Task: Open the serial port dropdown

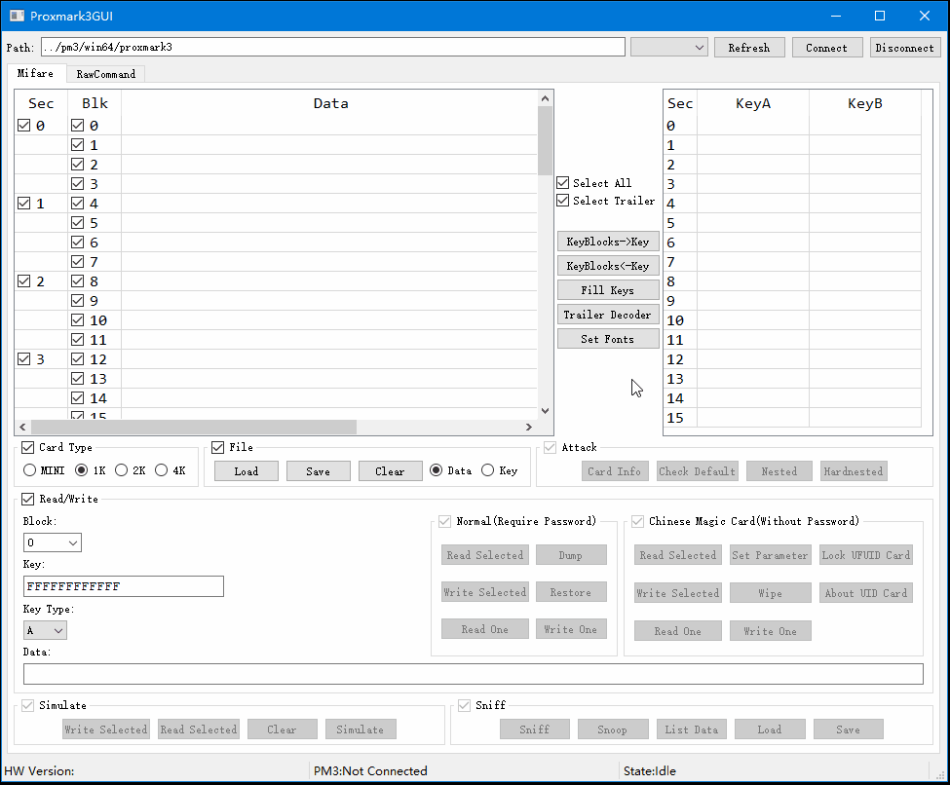Action: (x=669, y=47)
